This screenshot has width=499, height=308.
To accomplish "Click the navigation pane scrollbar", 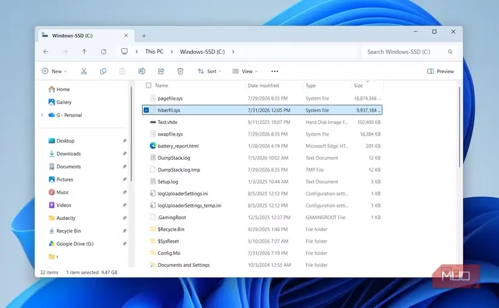I will click(x=131, y=134).
